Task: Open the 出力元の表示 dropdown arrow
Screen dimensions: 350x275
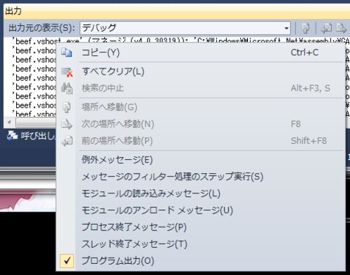Action: [286, 29]
